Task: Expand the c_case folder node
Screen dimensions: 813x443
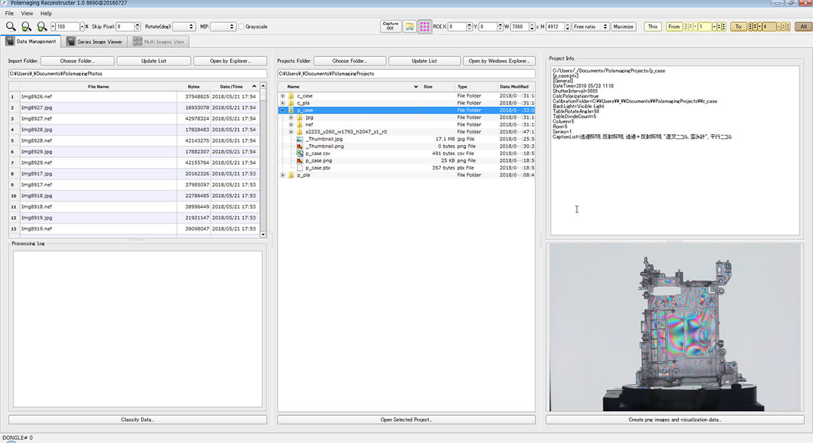Action: pos(283,96)
